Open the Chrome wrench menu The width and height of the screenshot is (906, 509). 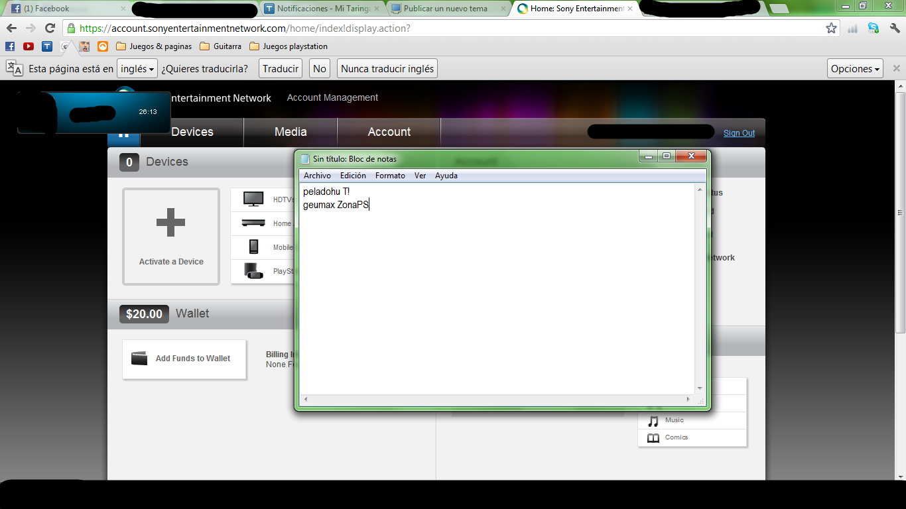pos(895,28)
